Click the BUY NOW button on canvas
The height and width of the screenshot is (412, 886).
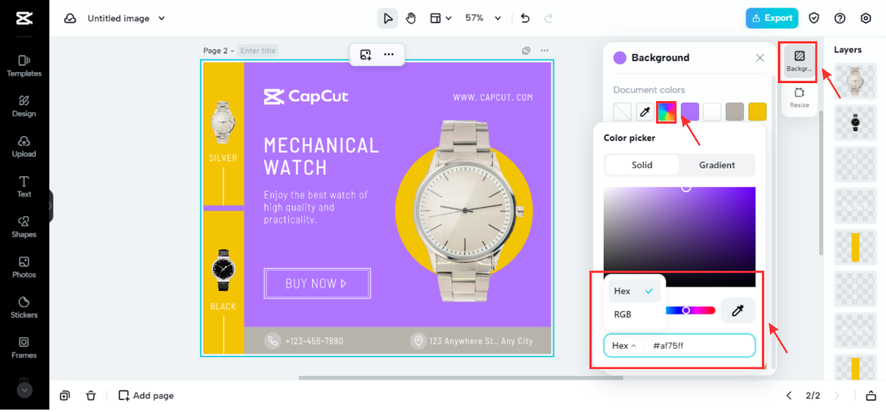(x=317, y=283)
